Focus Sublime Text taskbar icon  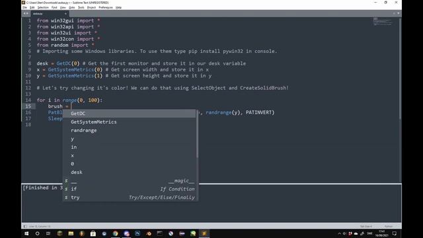[204, 233]
